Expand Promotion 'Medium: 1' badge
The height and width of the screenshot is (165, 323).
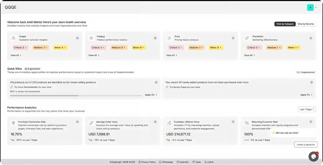274,47
